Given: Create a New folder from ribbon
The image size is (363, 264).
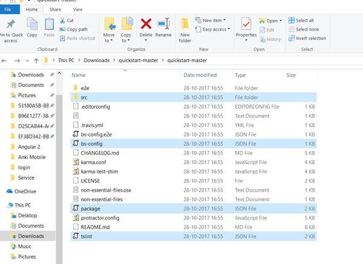Looking at the screenshot, I should point(185,30).
